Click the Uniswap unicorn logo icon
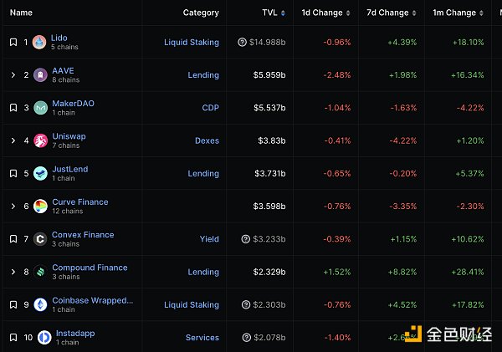The height and width of the screenshot is (352, 502). [x=39, y=140]
